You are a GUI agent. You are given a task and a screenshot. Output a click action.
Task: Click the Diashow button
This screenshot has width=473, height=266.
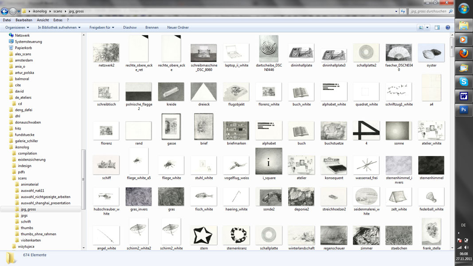coord(130,27)
